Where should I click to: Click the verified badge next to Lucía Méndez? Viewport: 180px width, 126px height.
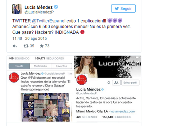point(56,7)
